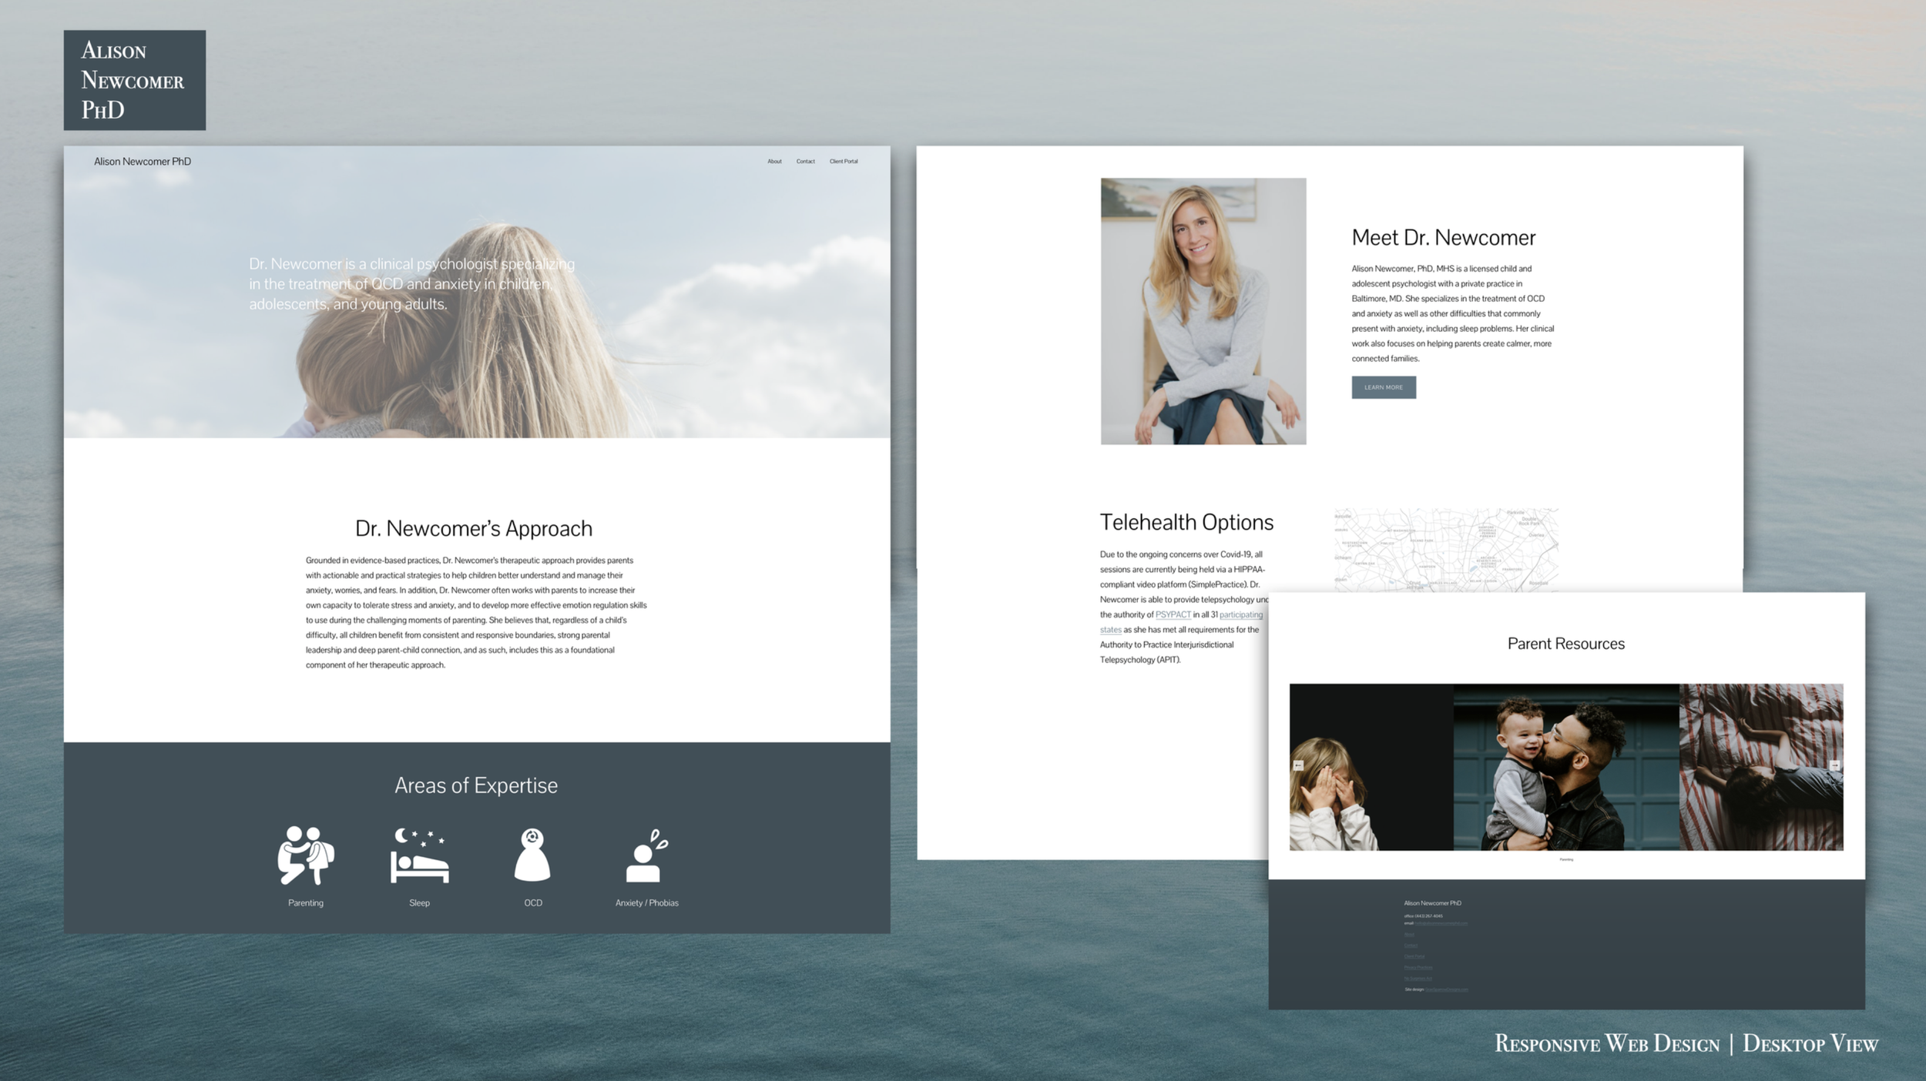Click the telehealth map graphic
Viewport: 1926px width, 1081px height.
(x=1445, y=550)
